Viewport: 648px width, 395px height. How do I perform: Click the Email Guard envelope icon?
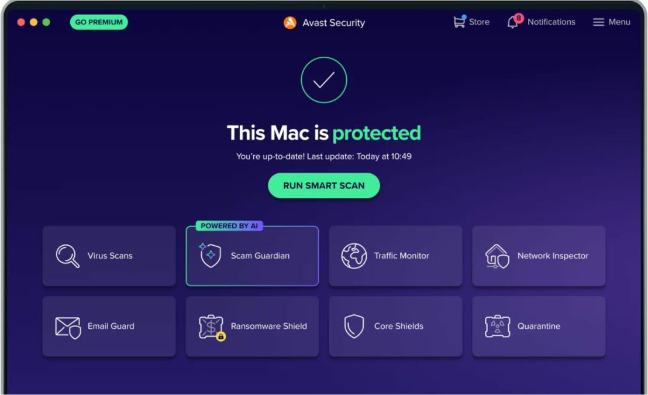(68, 328)
